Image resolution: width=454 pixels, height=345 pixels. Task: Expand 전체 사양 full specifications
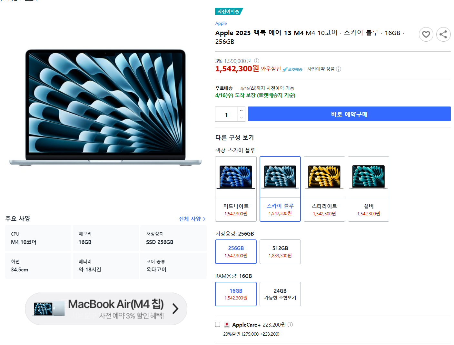point(192,219)
